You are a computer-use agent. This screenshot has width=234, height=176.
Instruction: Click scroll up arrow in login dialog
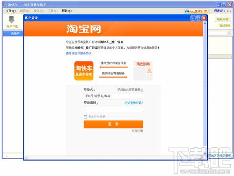click(x=205, y=23)
